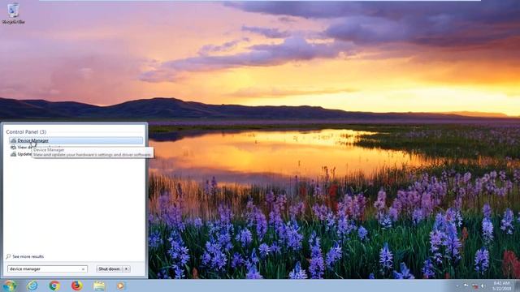Launch Mozilla Firefox from the taskbar
The width and height of the screenshot is (520, 292).
pos(76,286)
